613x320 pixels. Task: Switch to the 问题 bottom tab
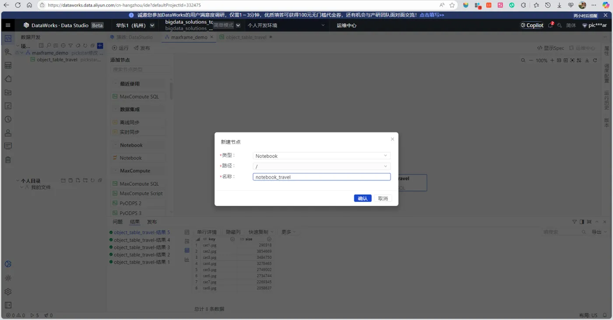pyautogui.click(x=117, y=222)
